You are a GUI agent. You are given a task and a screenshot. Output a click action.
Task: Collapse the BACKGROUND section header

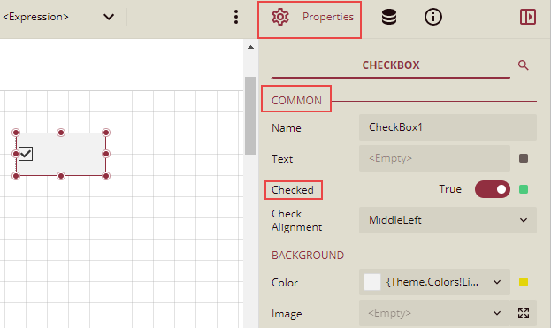(x=308, y=256)
